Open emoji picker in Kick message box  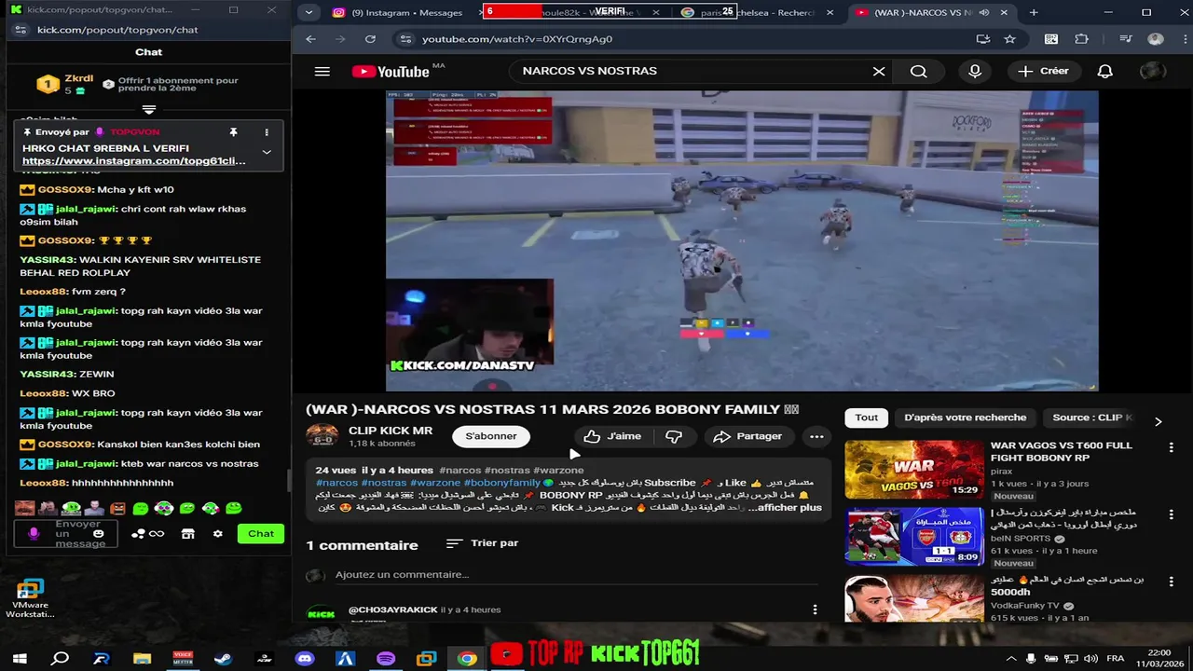99,534
